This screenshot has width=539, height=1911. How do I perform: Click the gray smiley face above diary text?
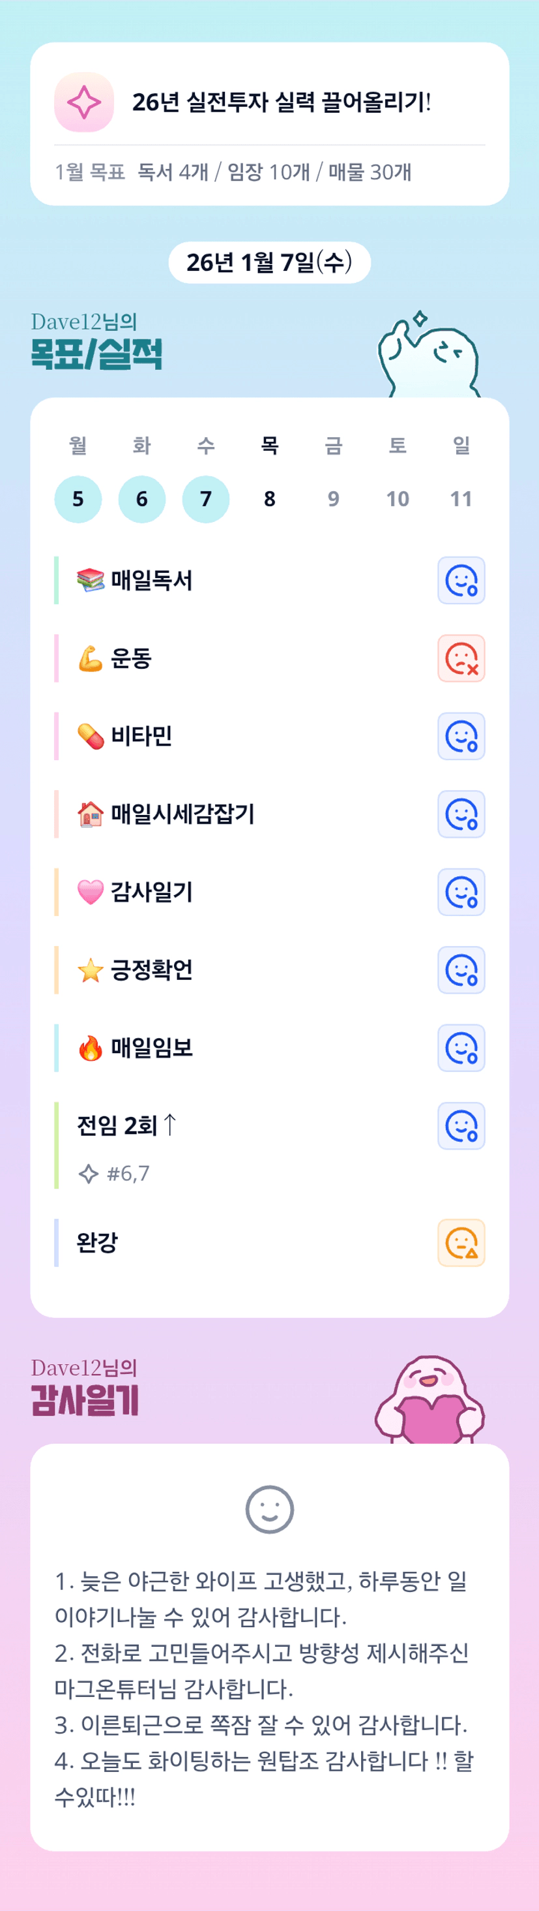(x=270, y=1509)
